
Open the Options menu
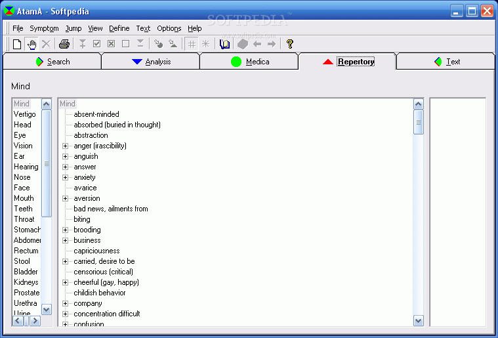[169, 28]
